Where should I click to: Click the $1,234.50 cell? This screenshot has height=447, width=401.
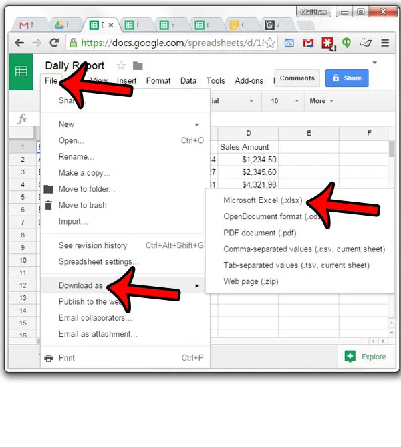[x=248, y=160]
